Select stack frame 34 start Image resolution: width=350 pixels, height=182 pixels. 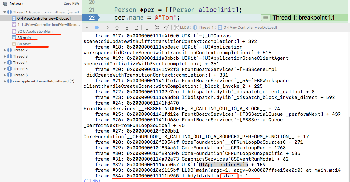tap(24, 44)
